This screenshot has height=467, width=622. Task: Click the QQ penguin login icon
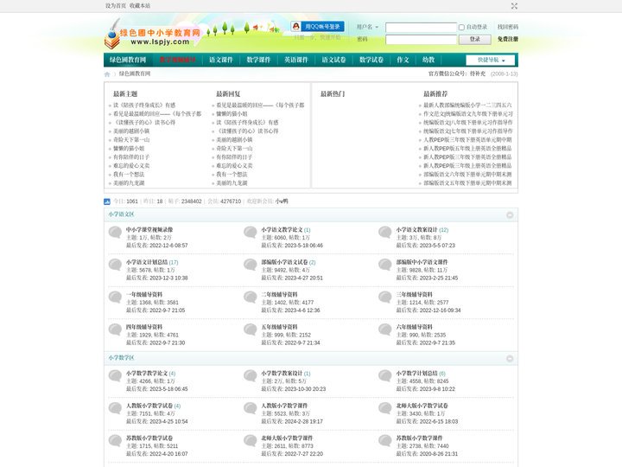click(296, 27)
